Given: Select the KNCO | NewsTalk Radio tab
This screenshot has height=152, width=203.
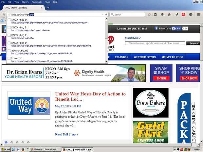Looking at the screenshot, I should point(23,8).
